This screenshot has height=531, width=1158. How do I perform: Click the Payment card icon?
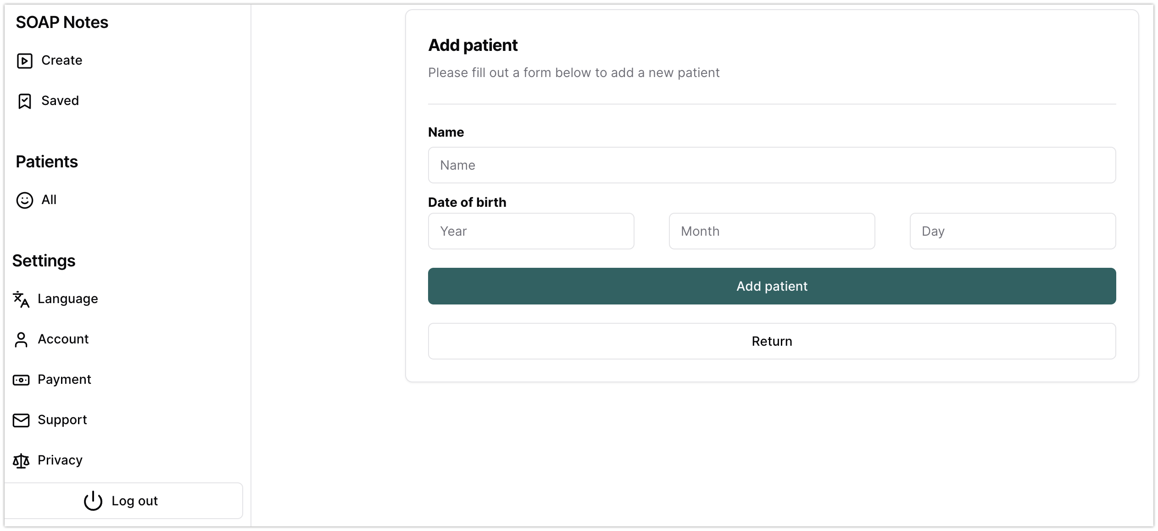21,379
